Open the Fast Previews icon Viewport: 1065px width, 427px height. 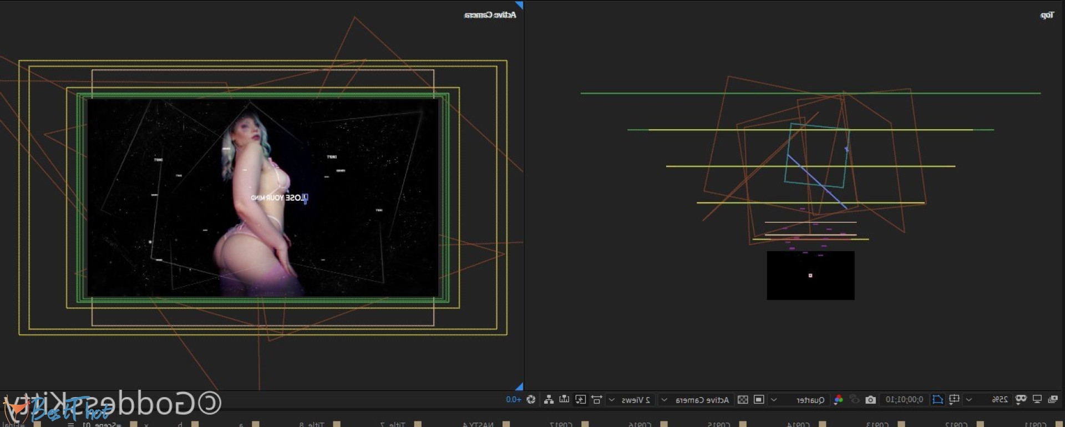click(580, 400)
